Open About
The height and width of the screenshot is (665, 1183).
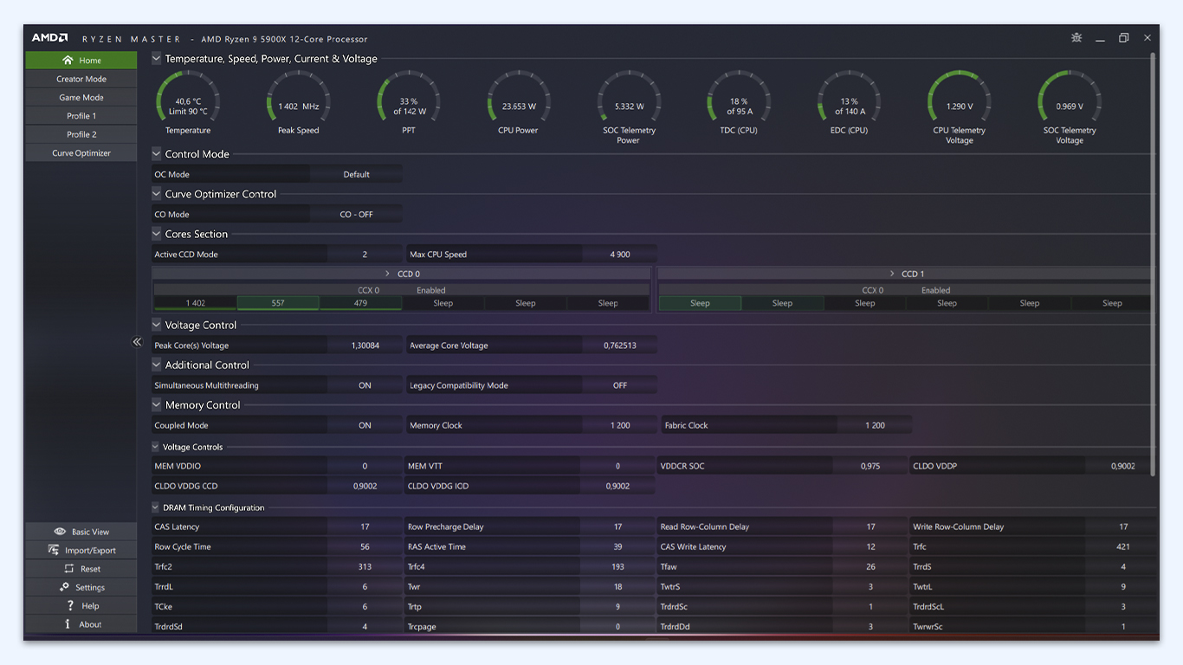click(81, 624)
